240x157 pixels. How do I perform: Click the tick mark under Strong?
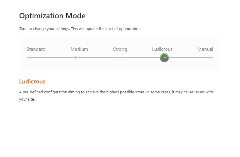pos(120,58)
